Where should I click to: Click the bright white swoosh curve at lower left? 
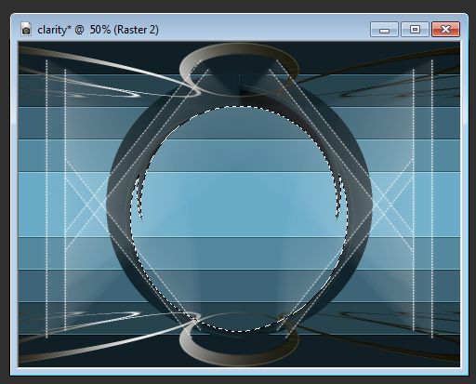105,335
